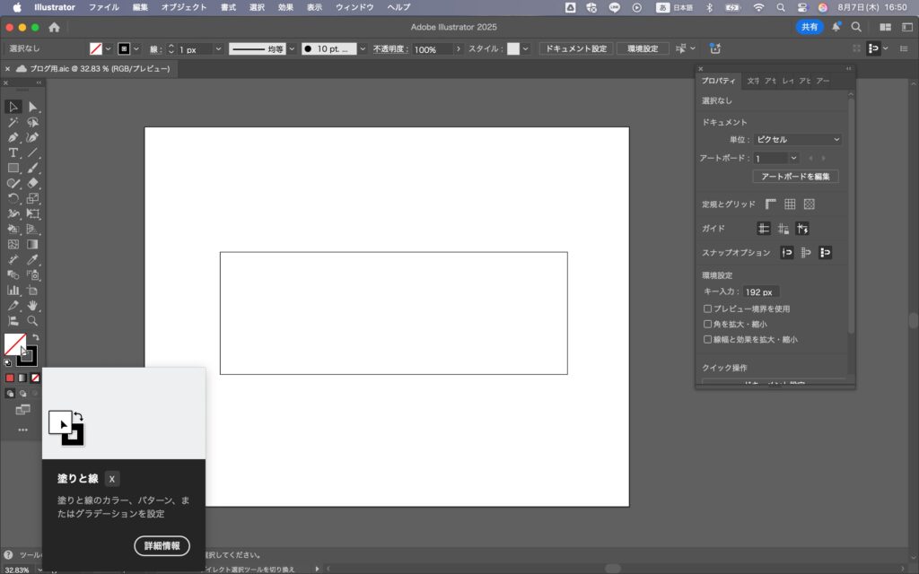Click Fill color swatch in toolbar

click(14, 344)
